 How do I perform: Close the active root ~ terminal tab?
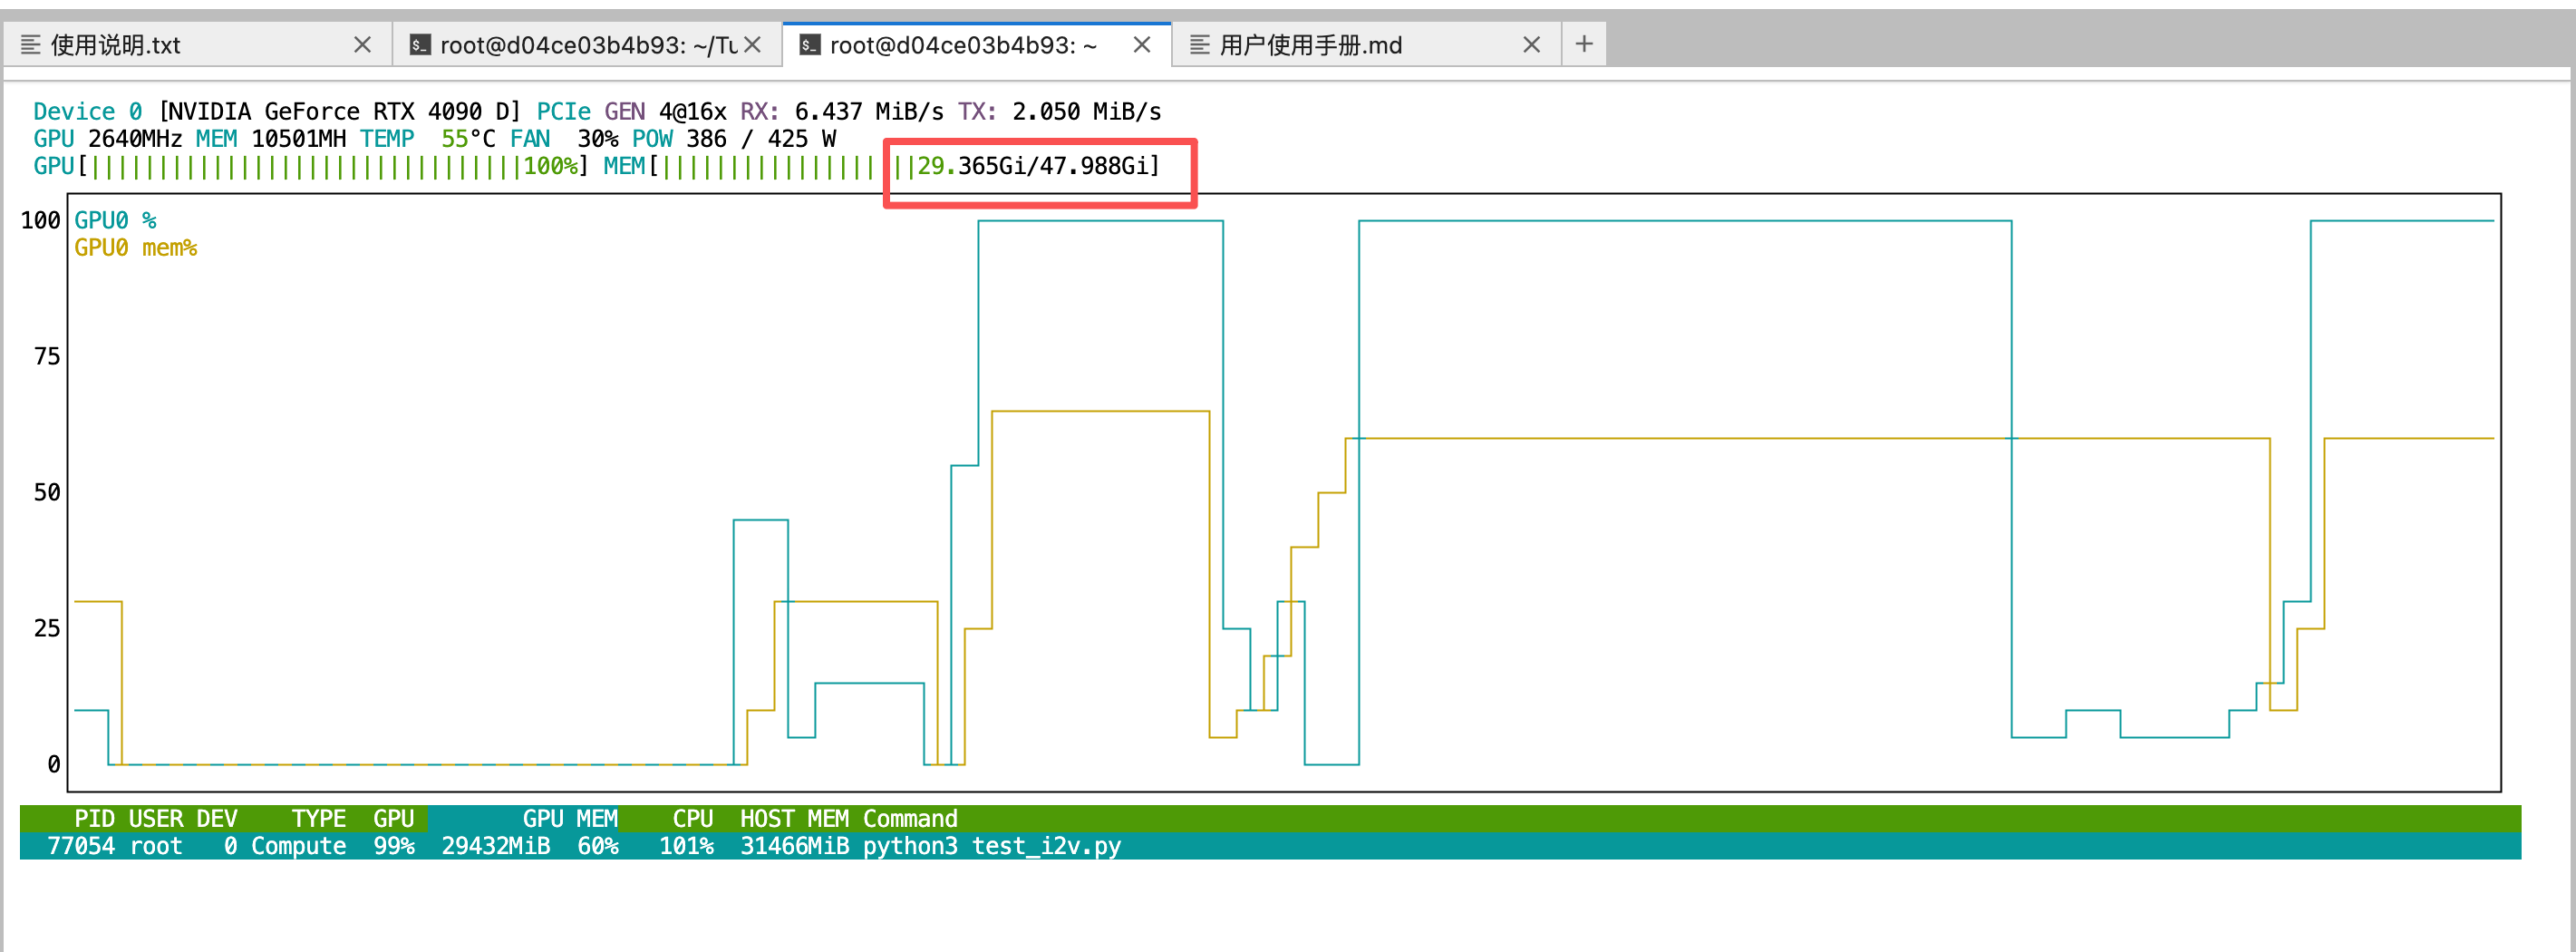(1141, 45)
